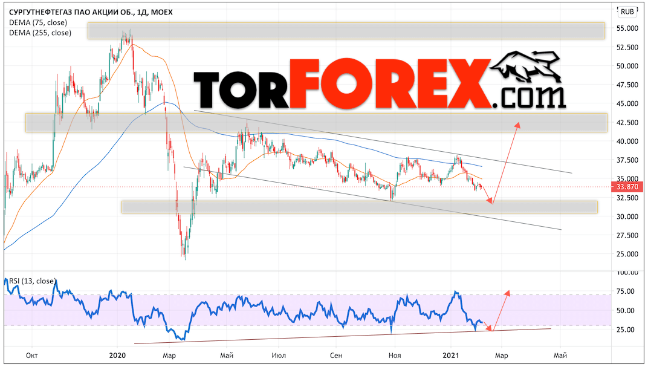Click the current price label 33.870

[x=627, y=187]
